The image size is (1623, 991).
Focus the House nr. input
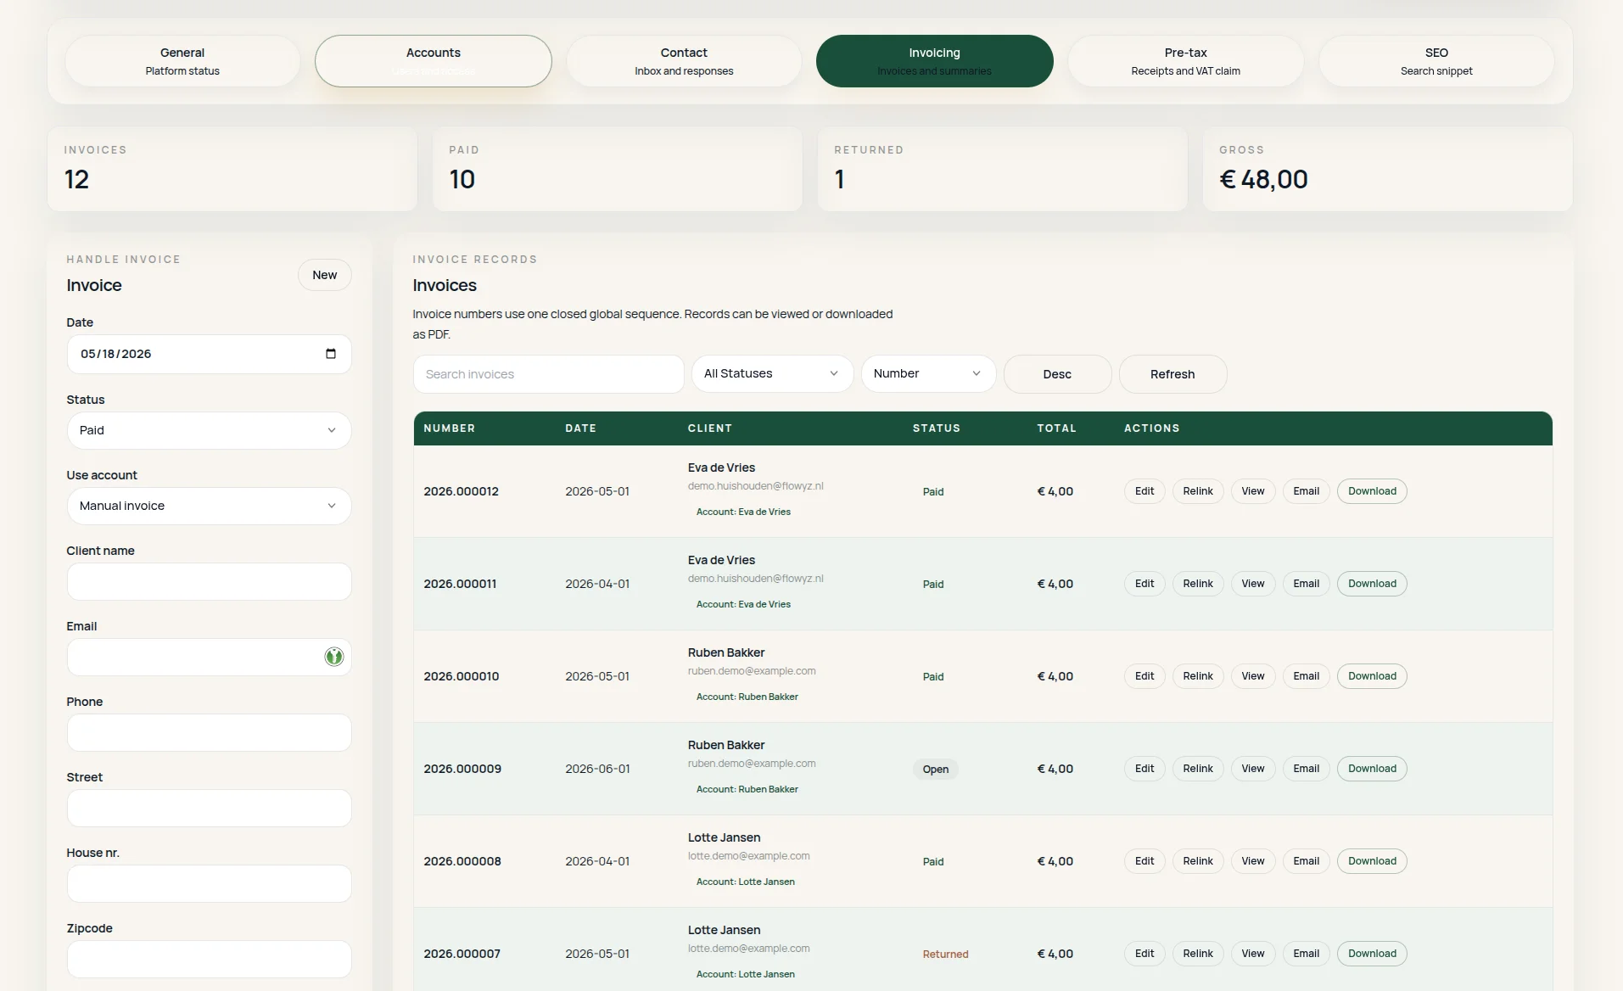click(209, 883)
